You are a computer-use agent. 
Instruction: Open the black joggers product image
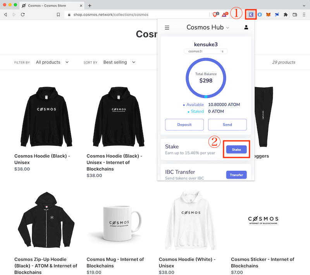[264, 116]
